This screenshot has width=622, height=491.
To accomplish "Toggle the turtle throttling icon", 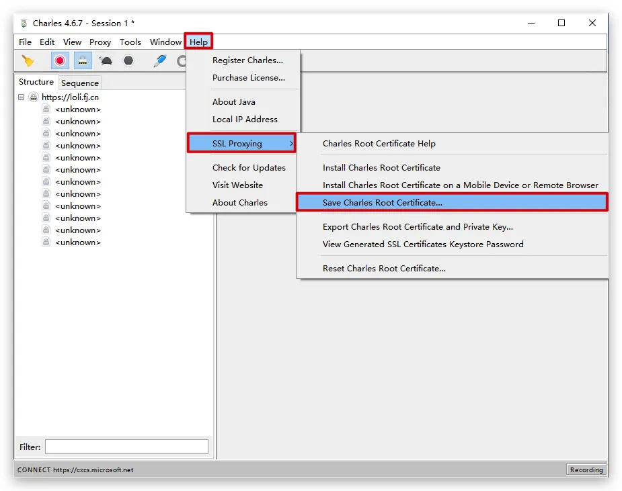I will (x=106, y=61).
